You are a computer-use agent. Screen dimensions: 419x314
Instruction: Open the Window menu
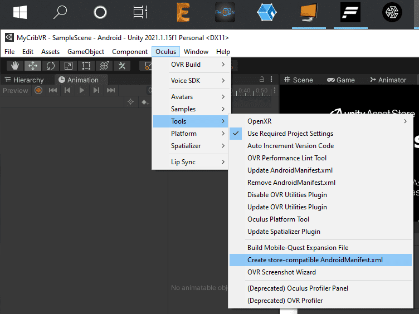pyautogui.click(x=196, y=52)
